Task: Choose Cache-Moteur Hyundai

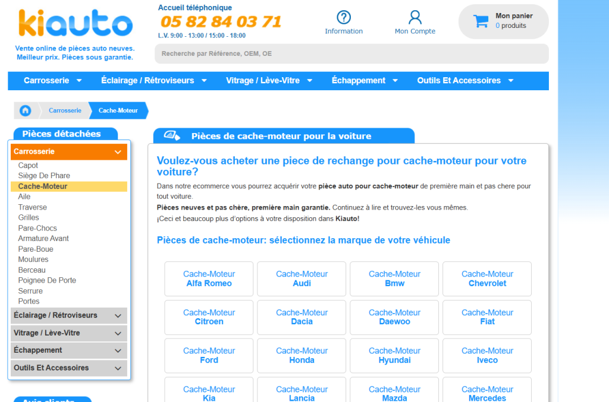Action: pyautogui.click(x=395, y=356)
